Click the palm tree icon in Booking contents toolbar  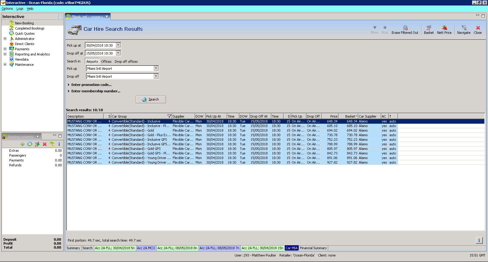click(x=52, y=144)
